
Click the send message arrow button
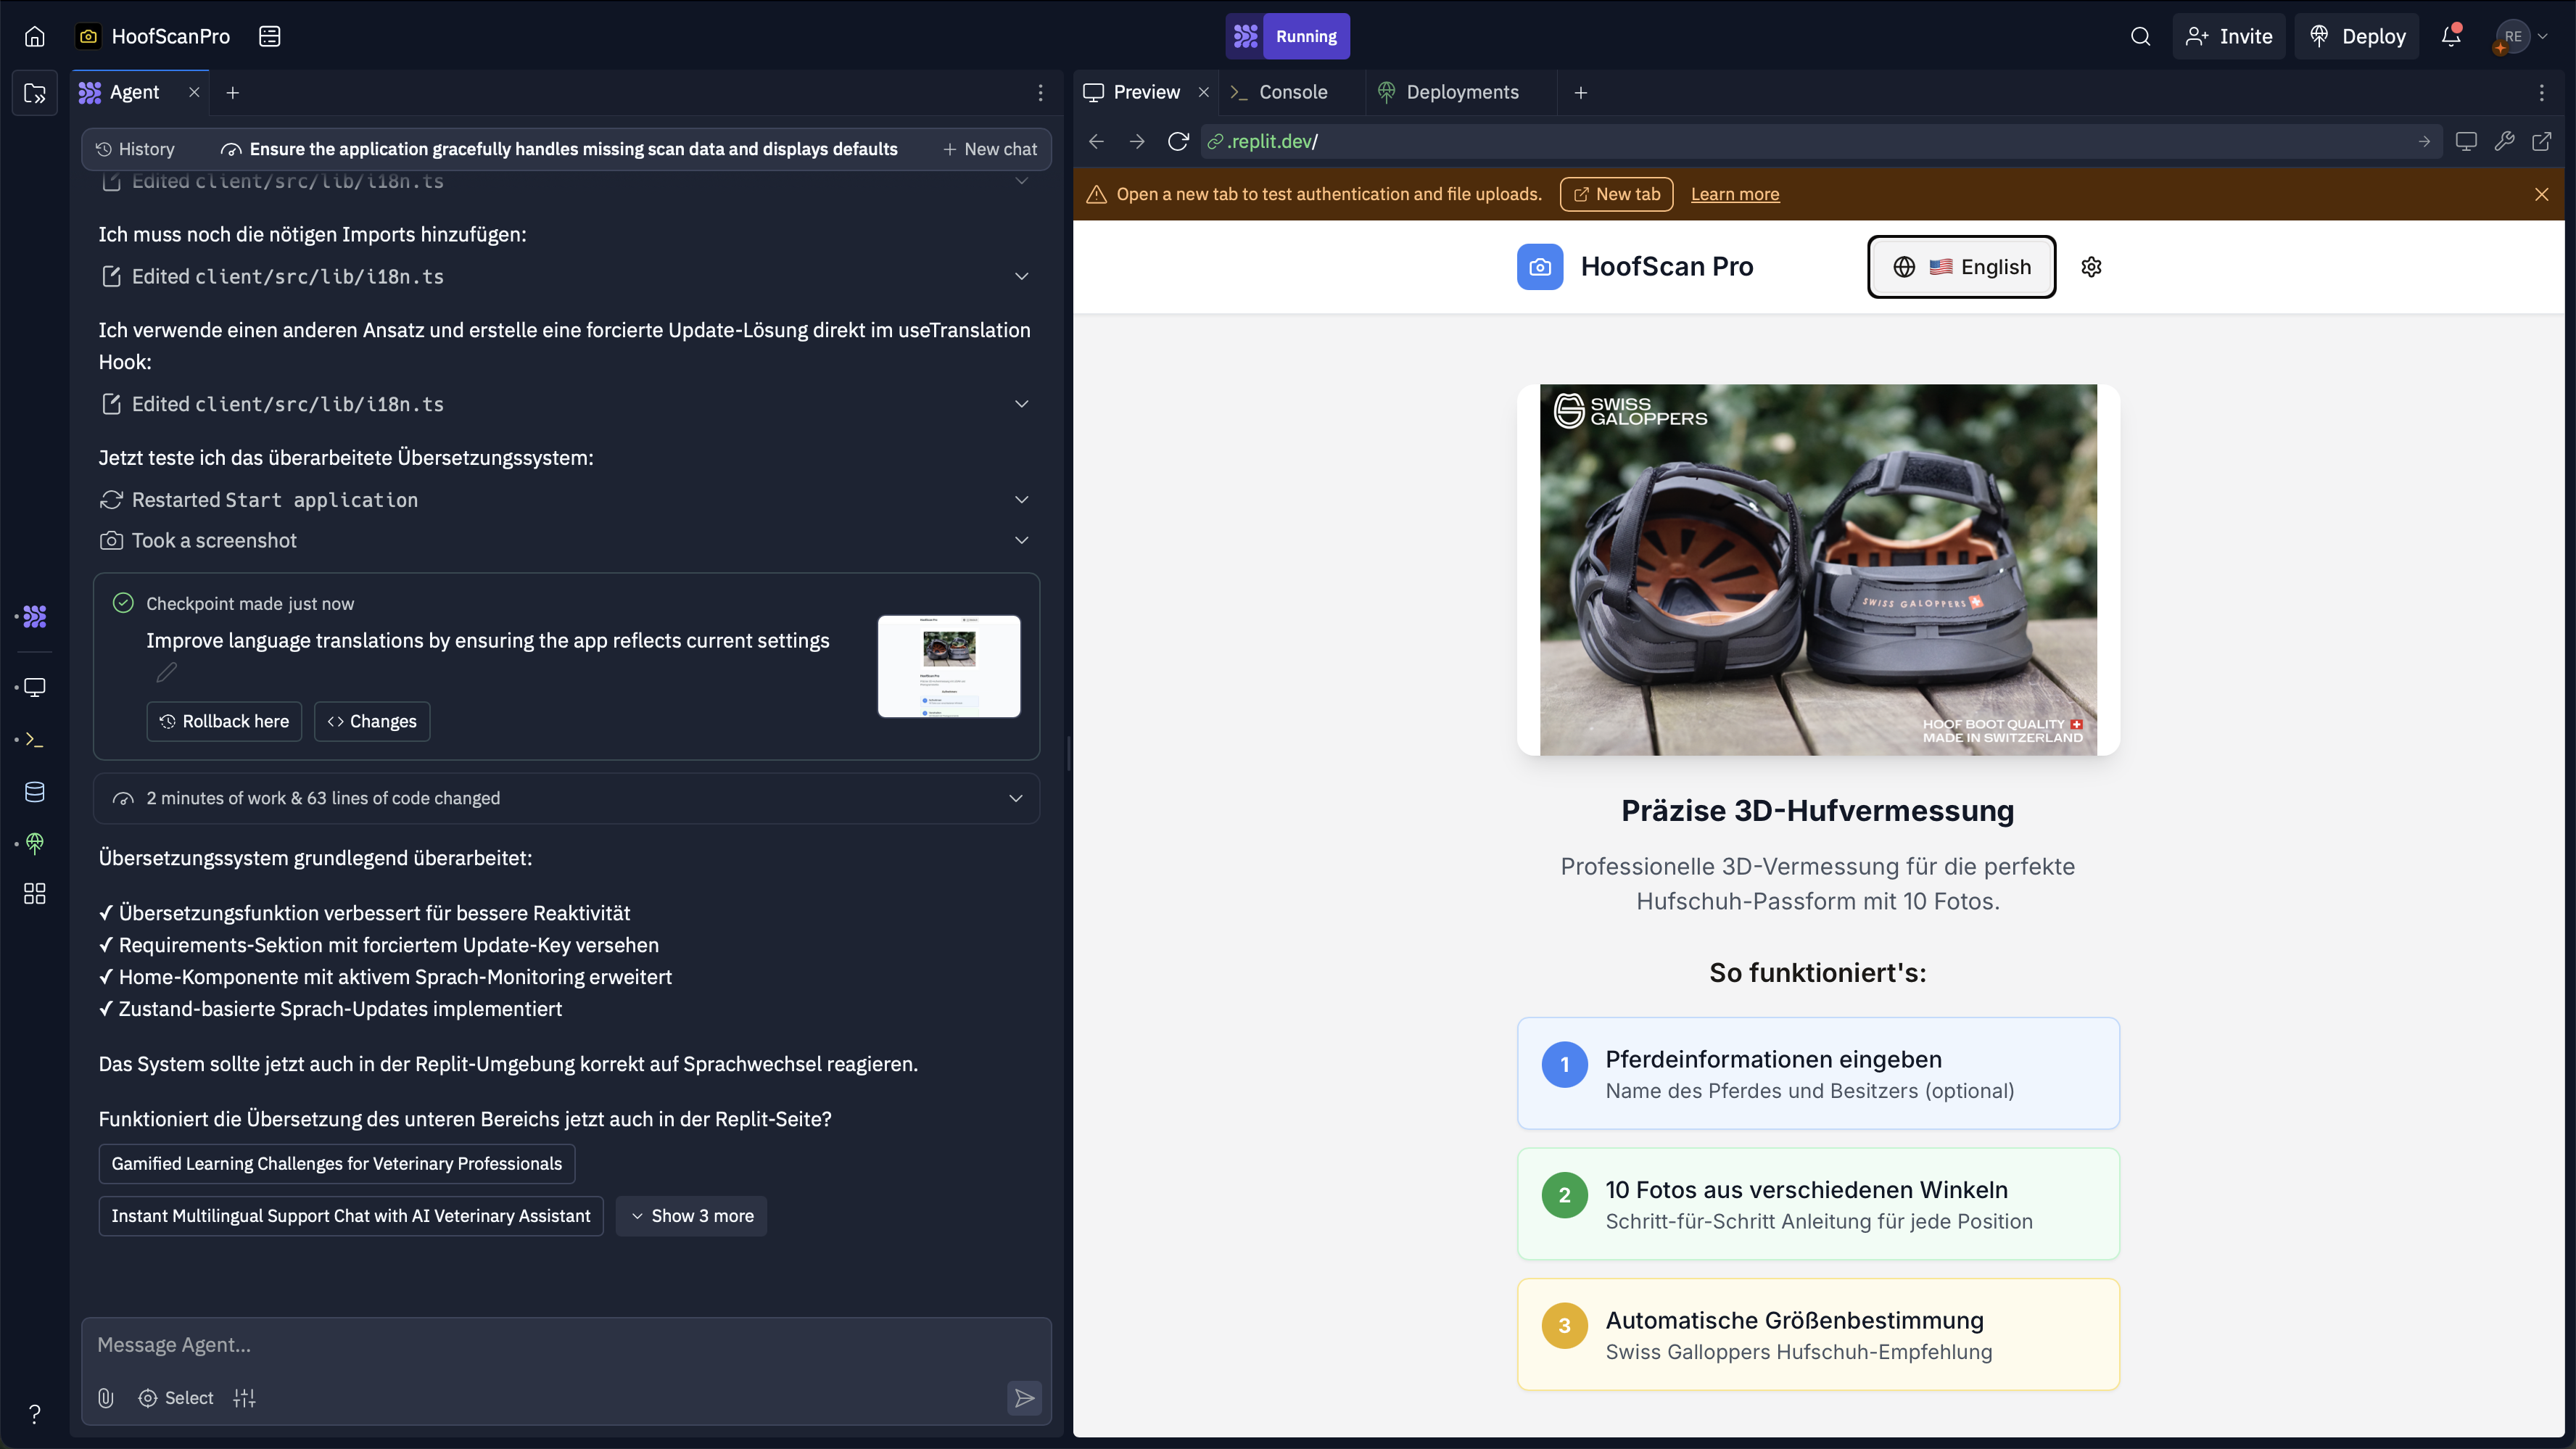(1024, 1398)
